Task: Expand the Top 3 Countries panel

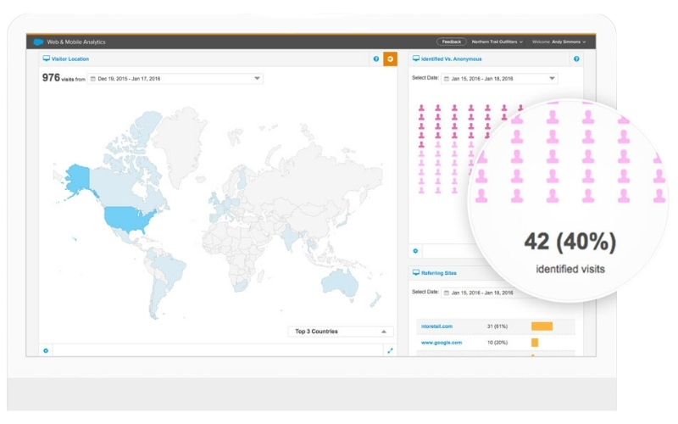Action: point(383,332)
